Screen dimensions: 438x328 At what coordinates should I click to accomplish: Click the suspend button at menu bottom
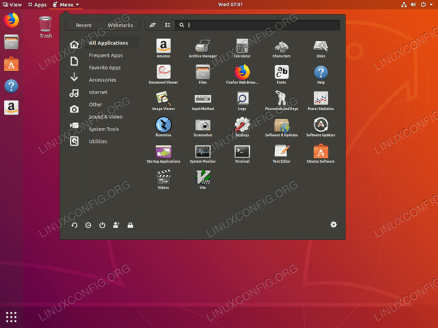(x=88, y=225)
